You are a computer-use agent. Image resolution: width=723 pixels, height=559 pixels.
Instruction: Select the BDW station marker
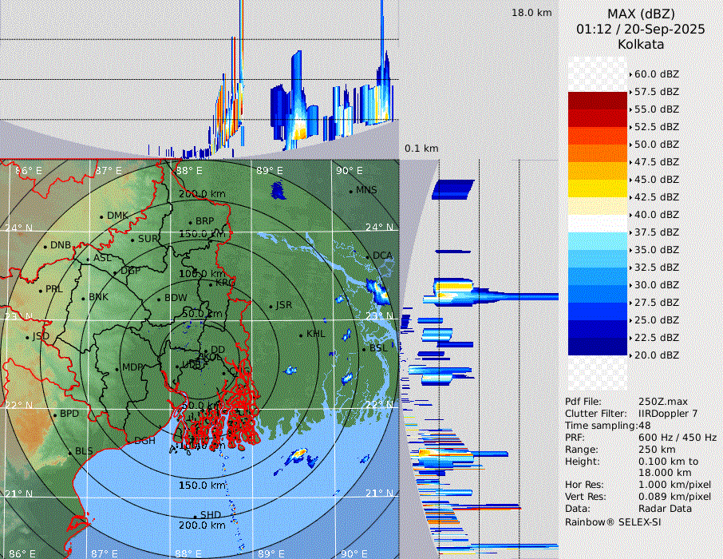pyautogui.click(x=160, y=299)
